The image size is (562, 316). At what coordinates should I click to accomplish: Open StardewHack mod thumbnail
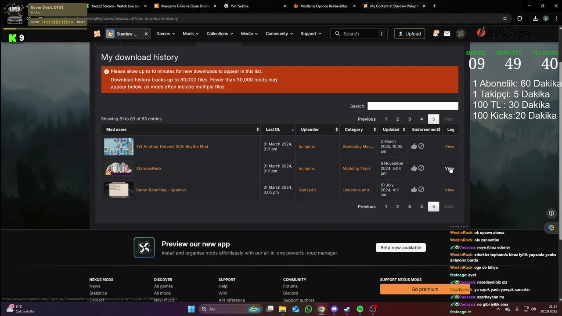[x=119, y=169]
